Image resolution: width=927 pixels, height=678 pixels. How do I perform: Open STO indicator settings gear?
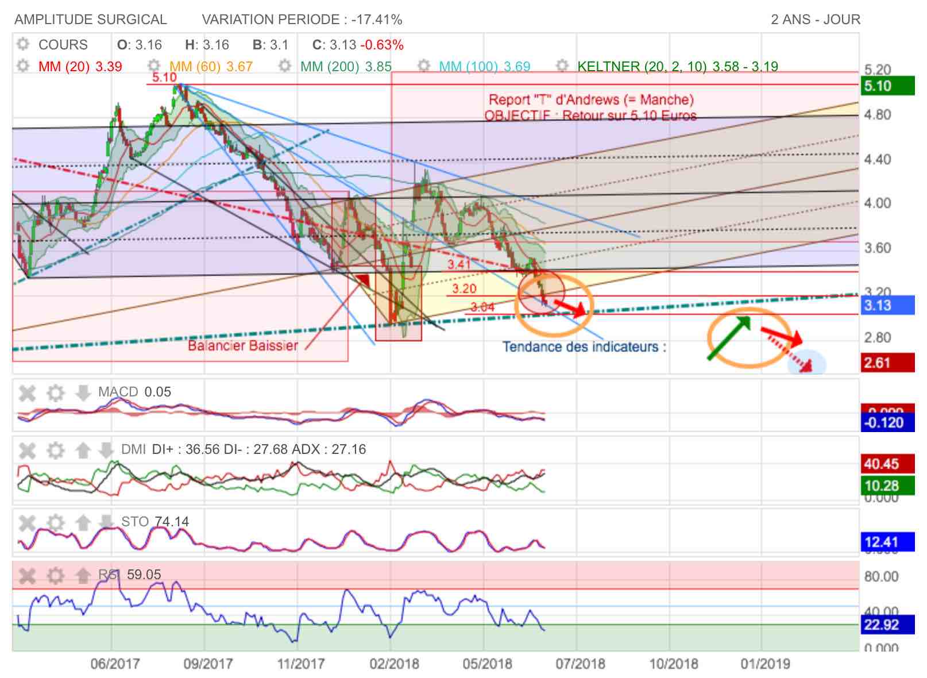point(55,523)
